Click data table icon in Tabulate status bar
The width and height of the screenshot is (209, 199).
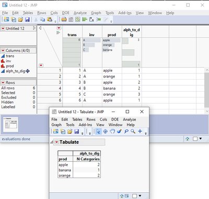point(126,196)
